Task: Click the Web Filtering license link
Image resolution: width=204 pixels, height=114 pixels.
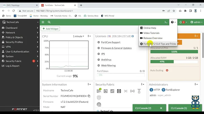Action: pyautogui.click(x=108, y=65)
